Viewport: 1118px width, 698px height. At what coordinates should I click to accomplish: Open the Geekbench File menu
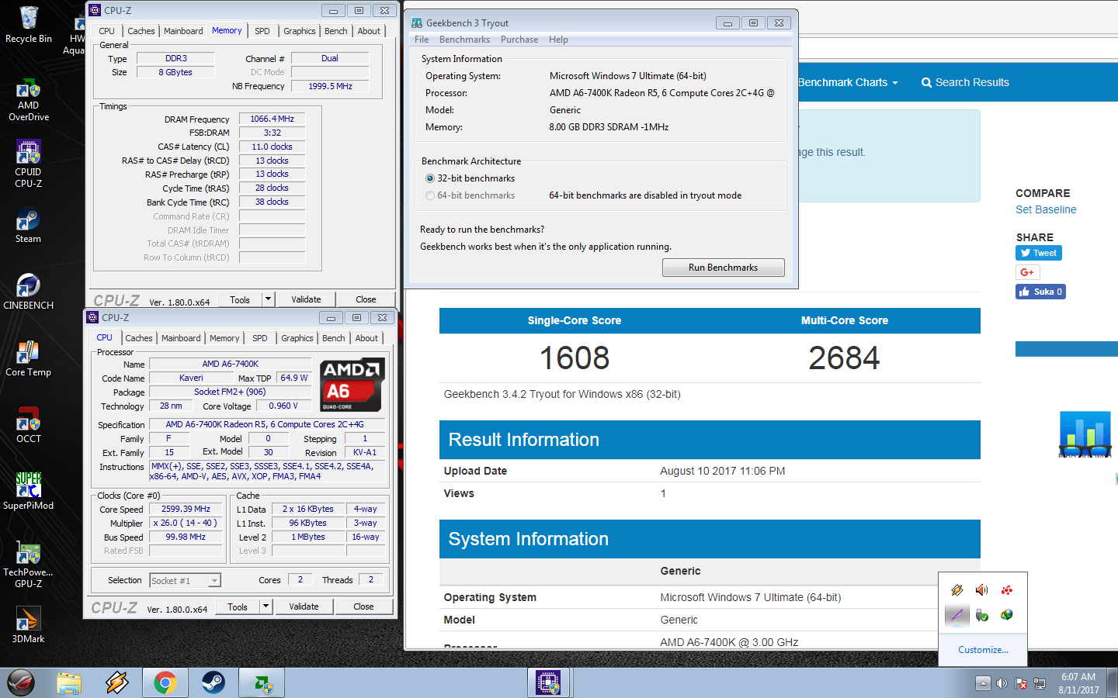(x=422, y=40)
